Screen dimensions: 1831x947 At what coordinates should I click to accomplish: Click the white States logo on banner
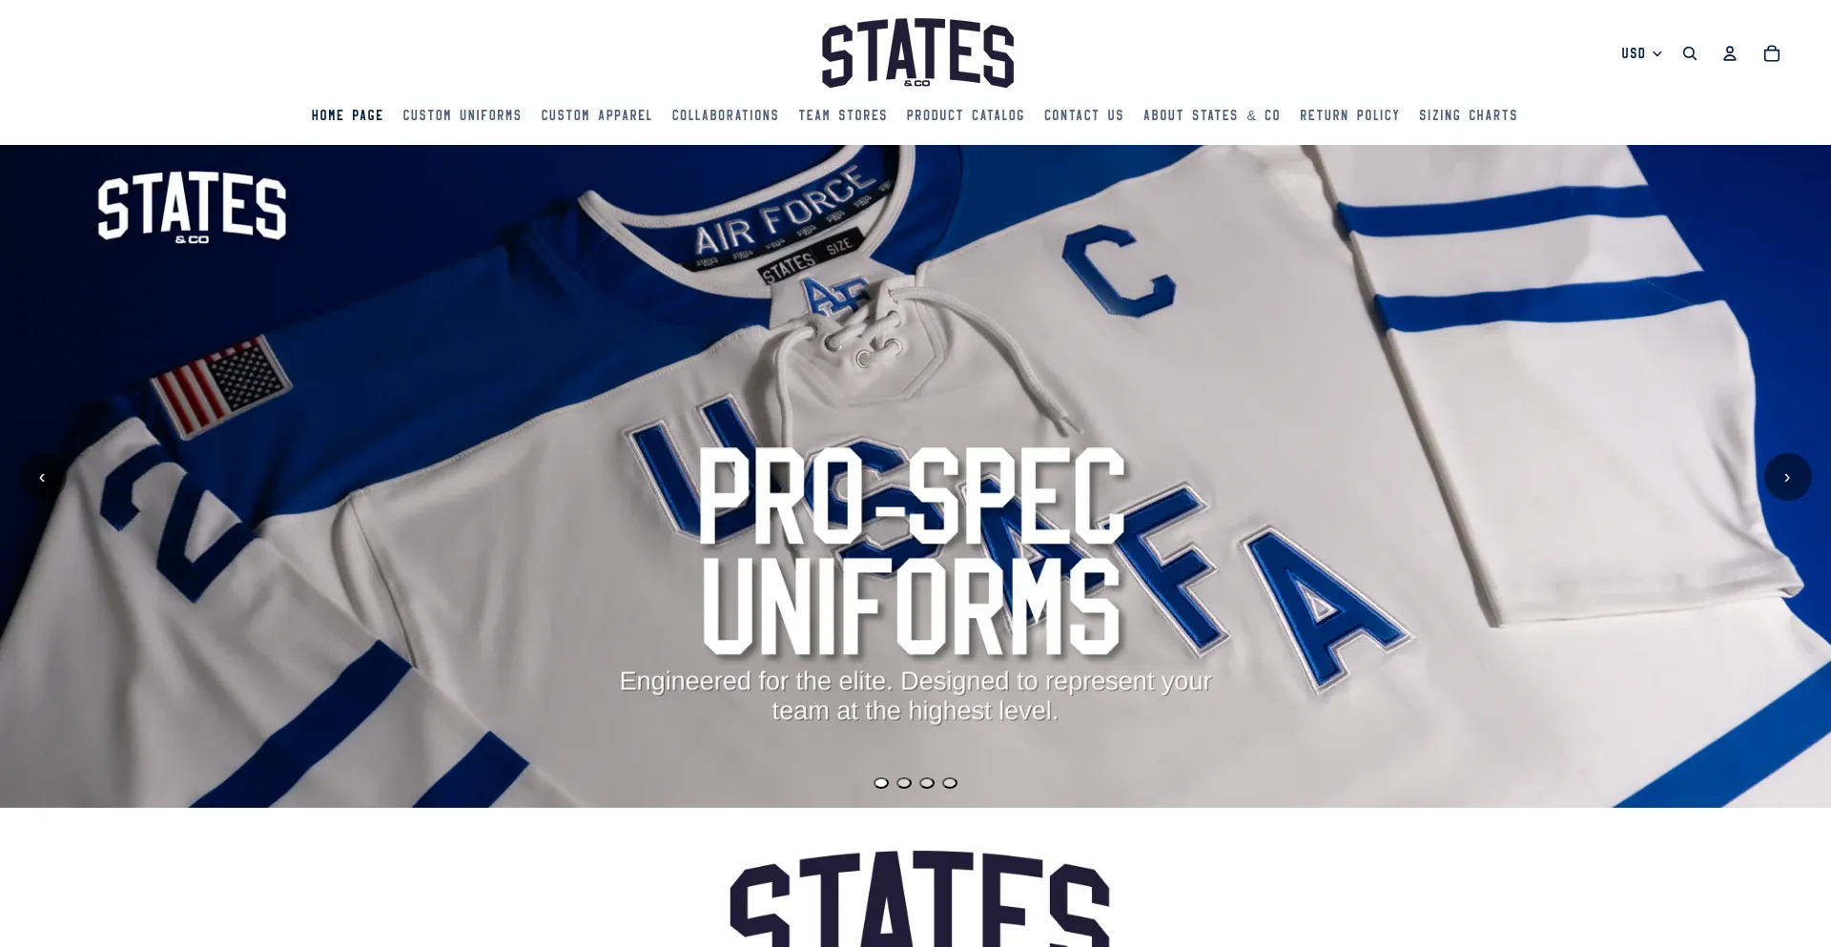[192, 208]
